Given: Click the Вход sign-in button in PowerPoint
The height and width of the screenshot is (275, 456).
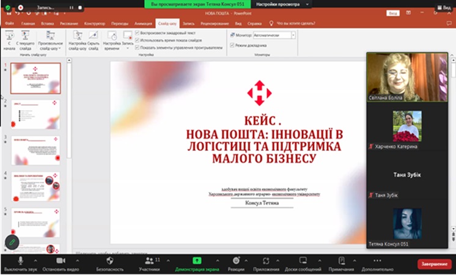Looking at the screenshot, I should coord(393,13).
